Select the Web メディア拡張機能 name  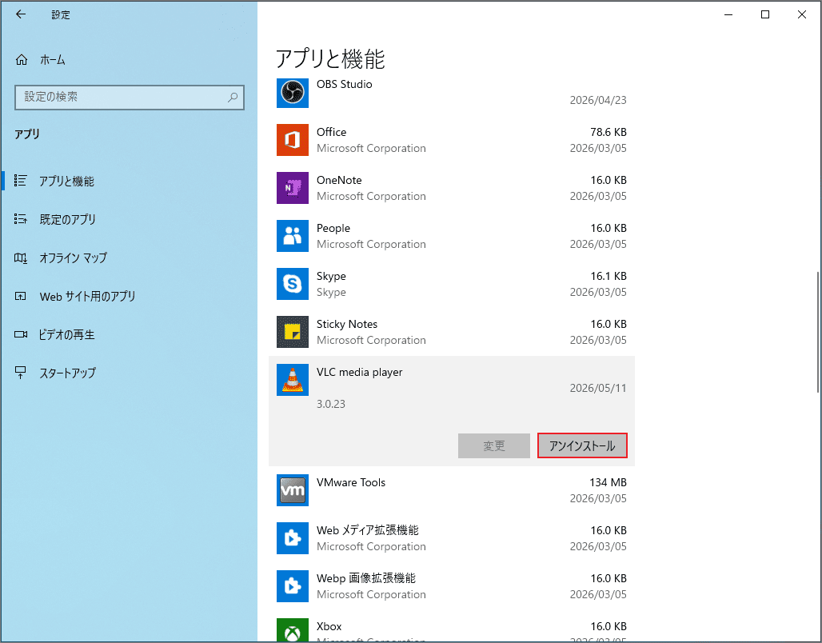[x=368, y=530]
